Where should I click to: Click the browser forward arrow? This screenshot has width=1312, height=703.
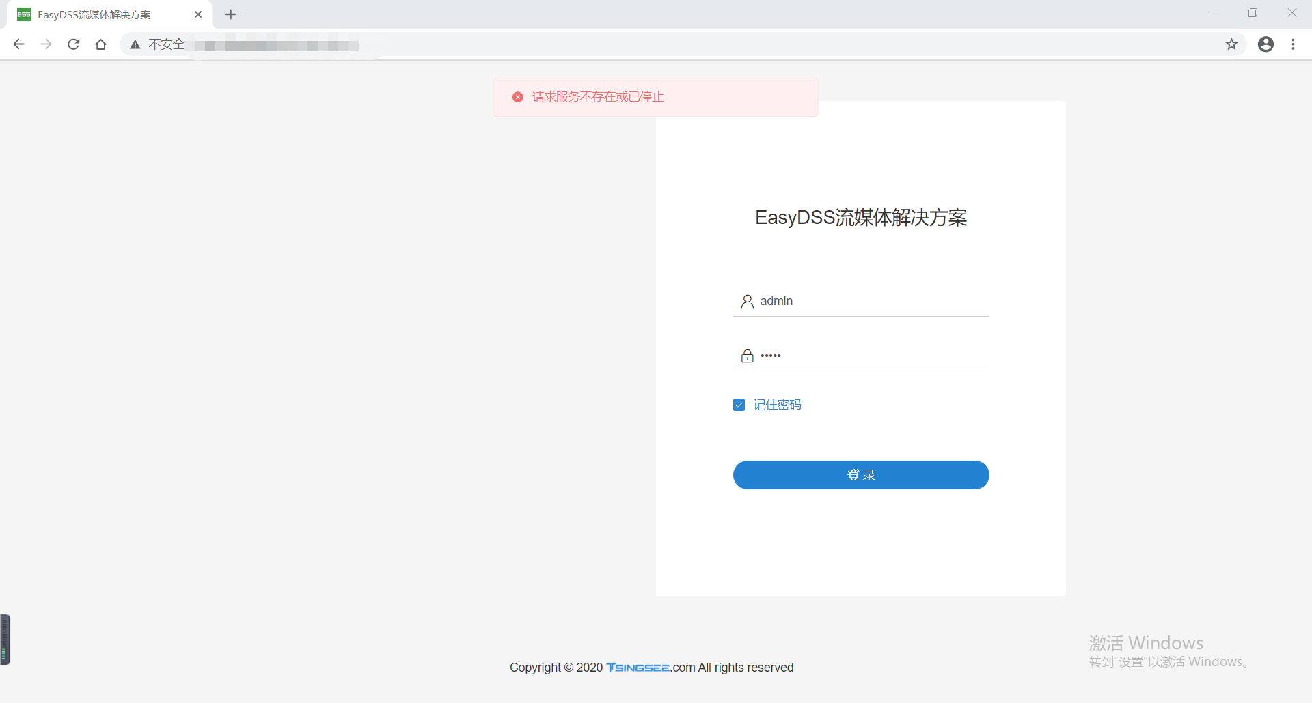(46, 44)
